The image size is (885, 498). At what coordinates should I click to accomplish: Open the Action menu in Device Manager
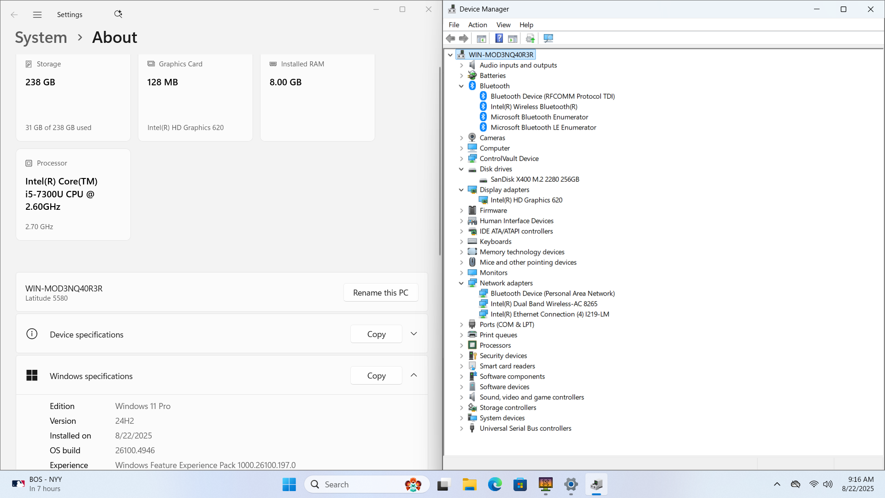click(477, 25)
